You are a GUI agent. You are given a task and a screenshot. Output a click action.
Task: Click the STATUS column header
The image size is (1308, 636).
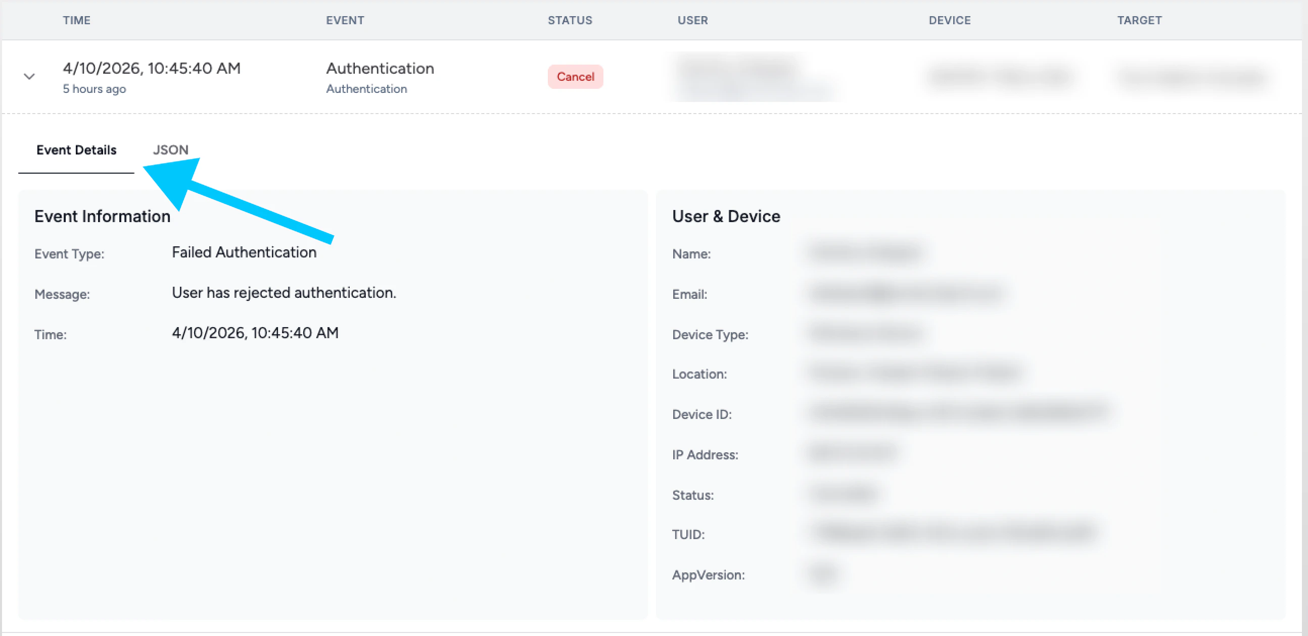(x=570, y=20)
